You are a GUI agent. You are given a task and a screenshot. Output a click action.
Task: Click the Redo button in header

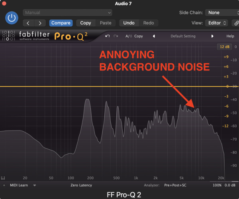tap(149, 23)
